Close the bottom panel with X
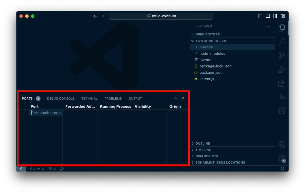 click(183, 98)
